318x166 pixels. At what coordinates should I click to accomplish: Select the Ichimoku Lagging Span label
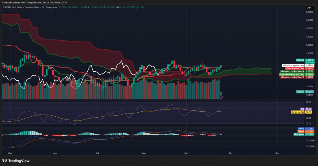(x=293, y=65)
